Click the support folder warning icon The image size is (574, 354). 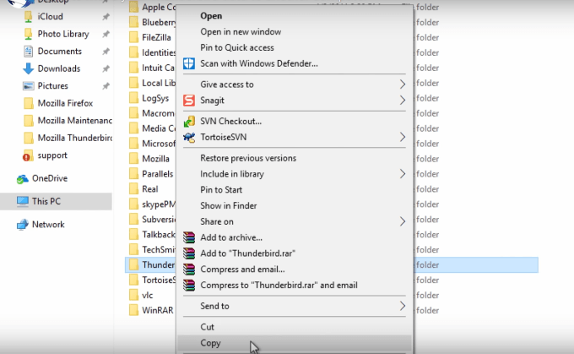[28, 155]
